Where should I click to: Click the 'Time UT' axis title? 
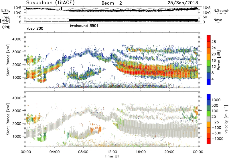[112, 156]
